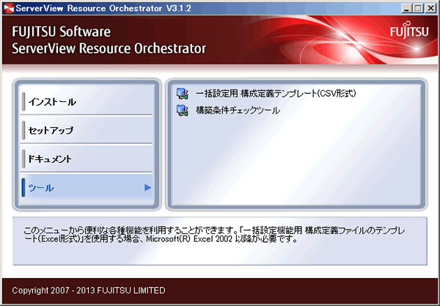Click the icon beside 構築条件チェックツール

pos(183,110)
